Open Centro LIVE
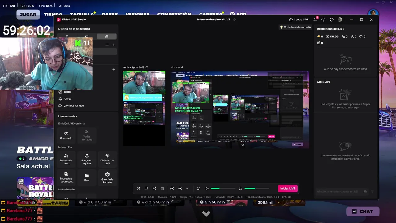The width and height of the screenshot is (396, 223). 299,20
